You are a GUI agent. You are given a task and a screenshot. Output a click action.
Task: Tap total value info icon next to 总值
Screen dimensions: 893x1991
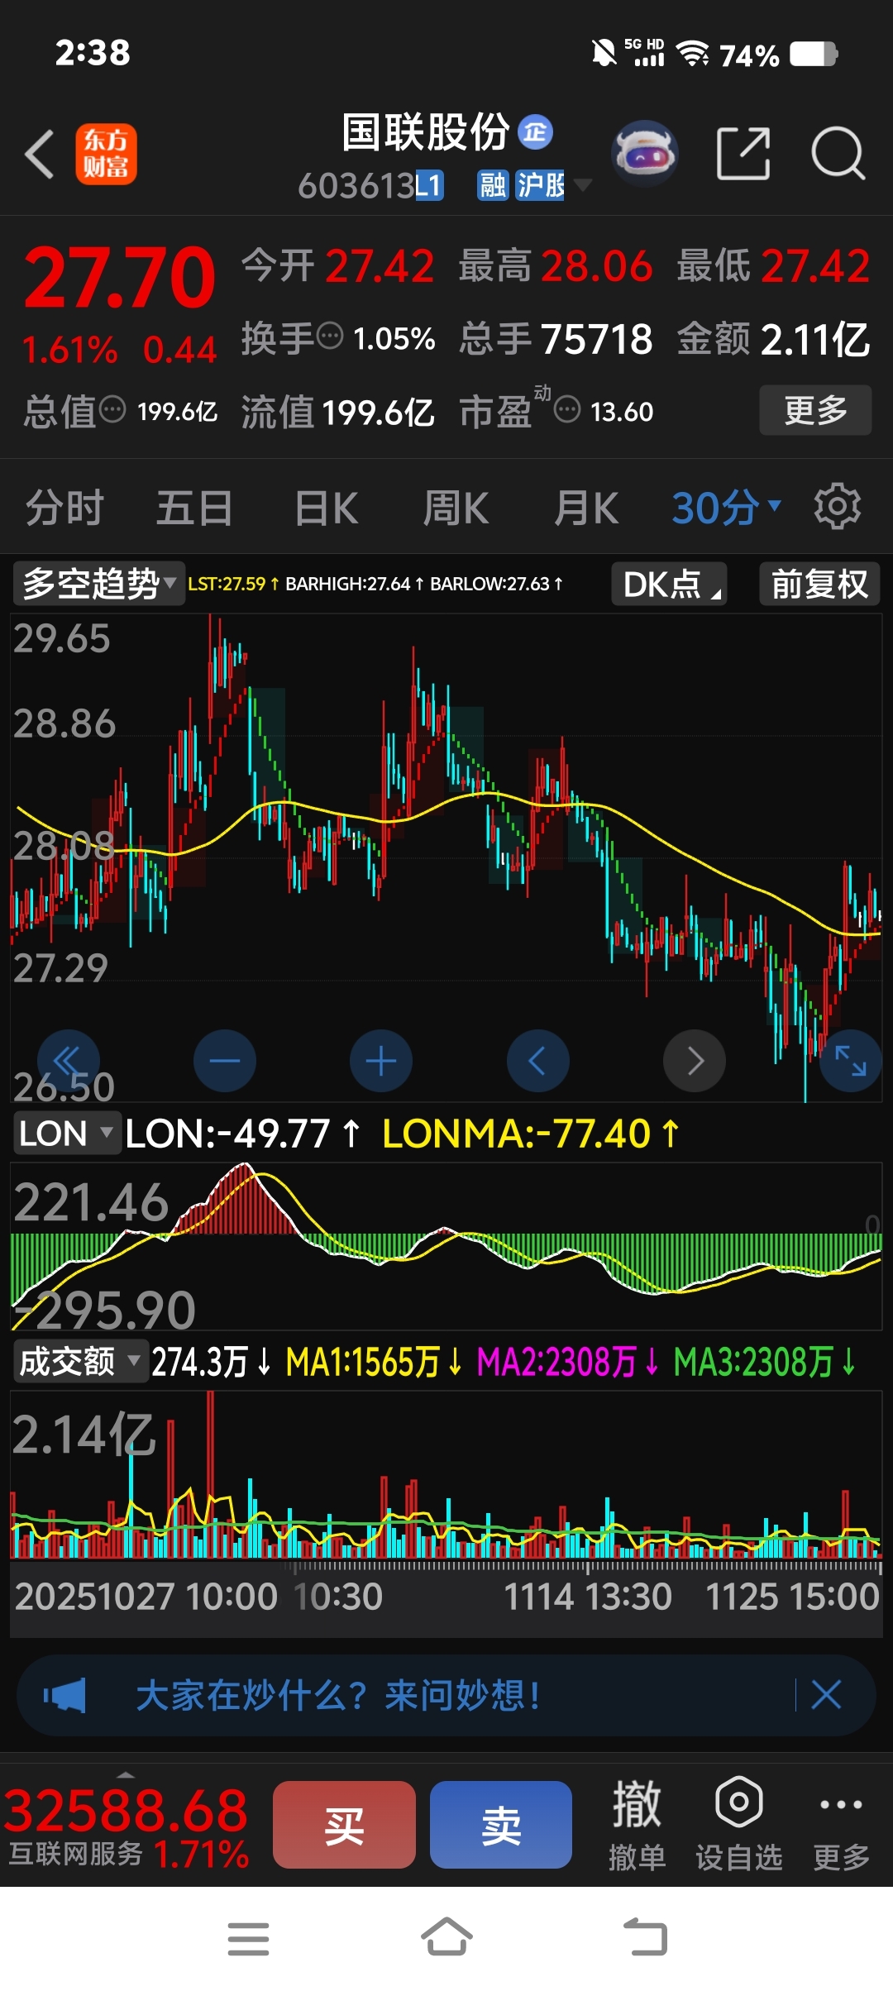pyautogui.click(x=112, y=409)
